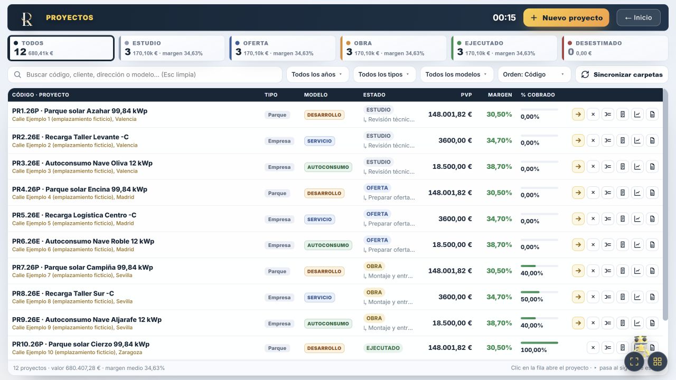Screen dimensions: 676x380
Task: Go back using the Inicio button
Action: pos(639,17)
